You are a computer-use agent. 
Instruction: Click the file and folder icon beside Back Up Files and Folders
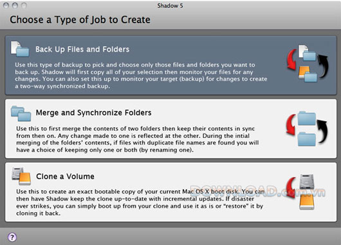click(20, 49)
